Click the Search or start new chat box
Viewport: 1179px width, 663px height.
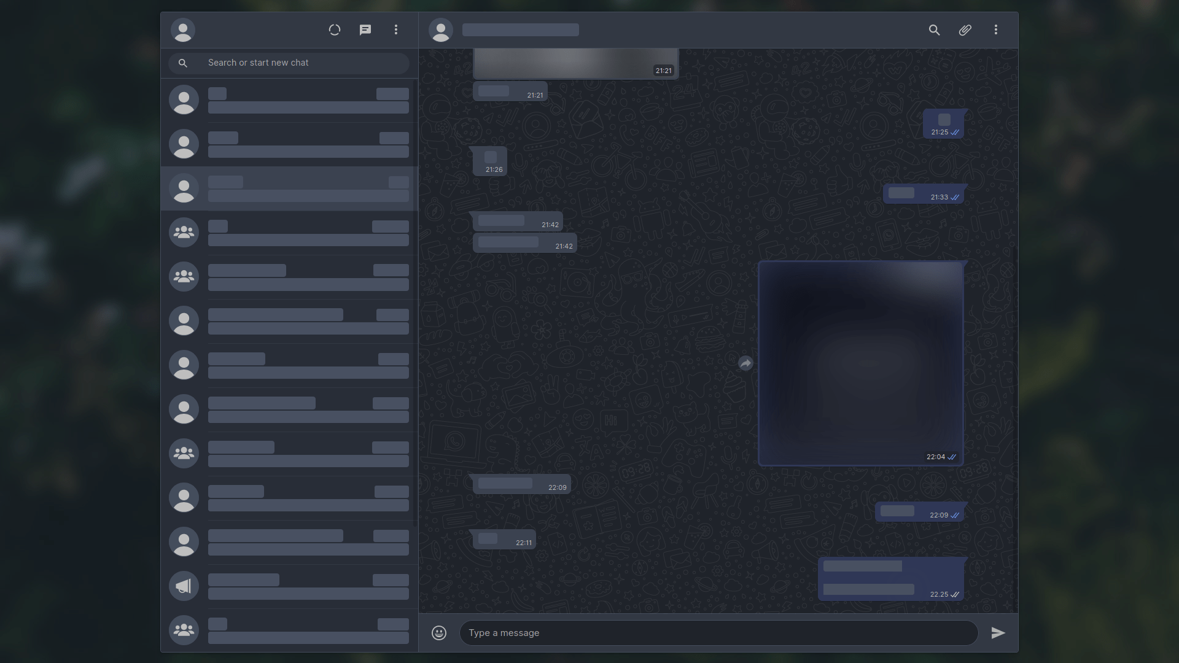[301, 63]
